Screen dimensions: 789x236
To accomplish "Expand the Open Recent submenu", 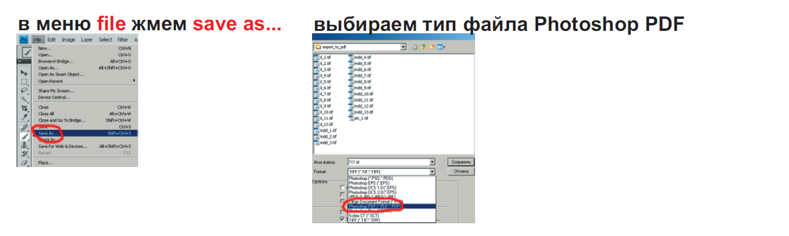I will [85, 81].
